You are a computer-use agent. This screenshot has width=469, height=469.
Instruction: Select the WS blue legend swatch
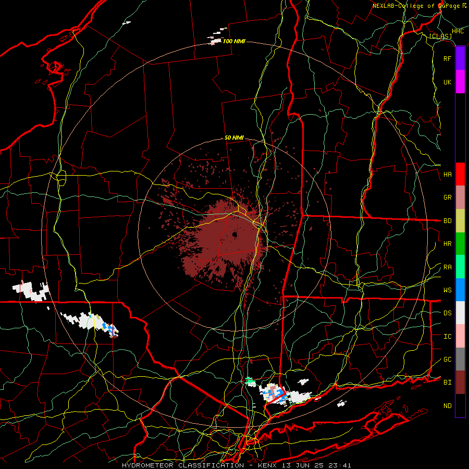(x=460, y=290)
